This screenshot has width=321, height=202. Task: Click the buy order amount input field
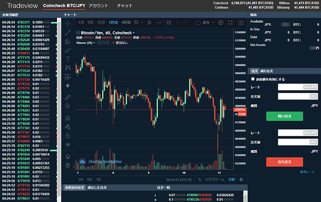click(x=298, y=96)
